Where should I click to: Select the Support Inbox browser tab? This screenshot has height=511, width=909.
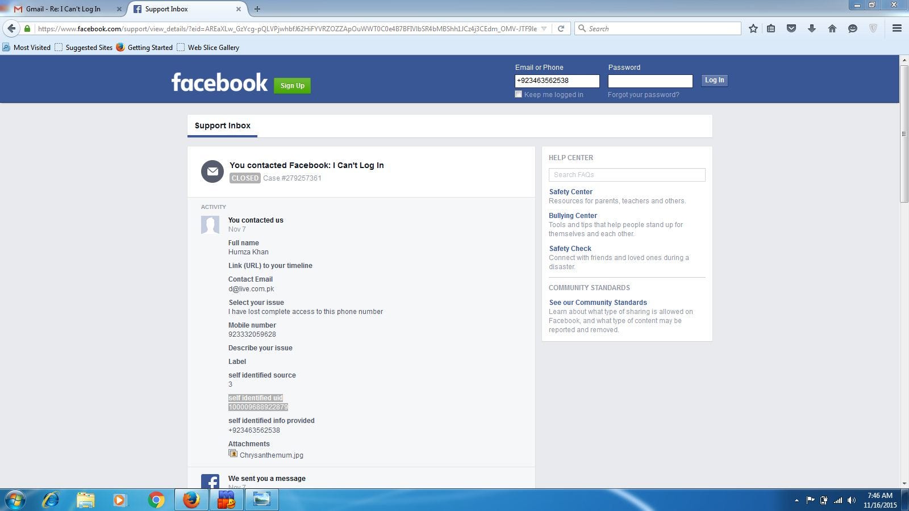[x=187, y=9]
